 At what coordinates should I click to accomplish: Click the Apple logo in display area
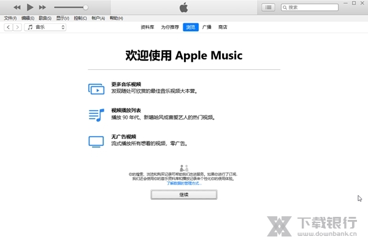click(x=184, y=7)
